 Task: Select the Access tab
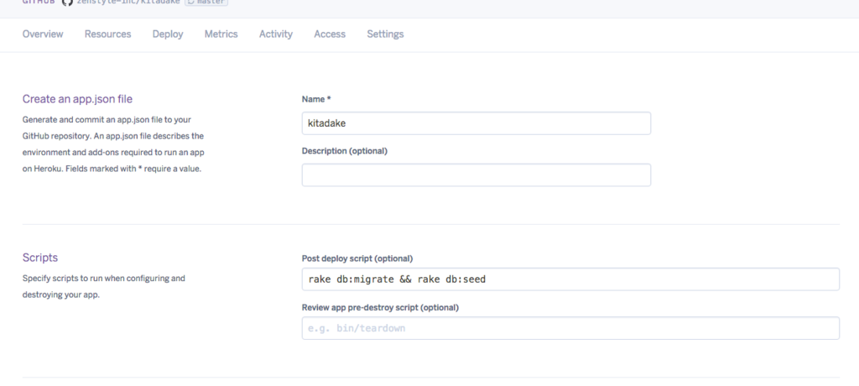pos(329,34)
